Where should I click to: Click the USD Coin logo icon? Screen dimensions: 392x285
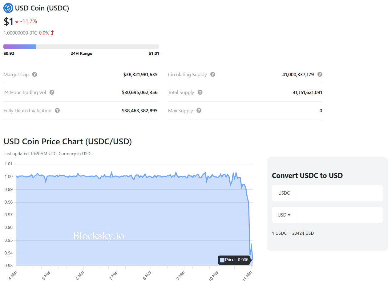point(8,8)
